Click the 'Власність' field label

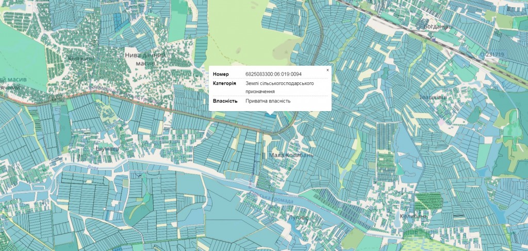point(225,101)
